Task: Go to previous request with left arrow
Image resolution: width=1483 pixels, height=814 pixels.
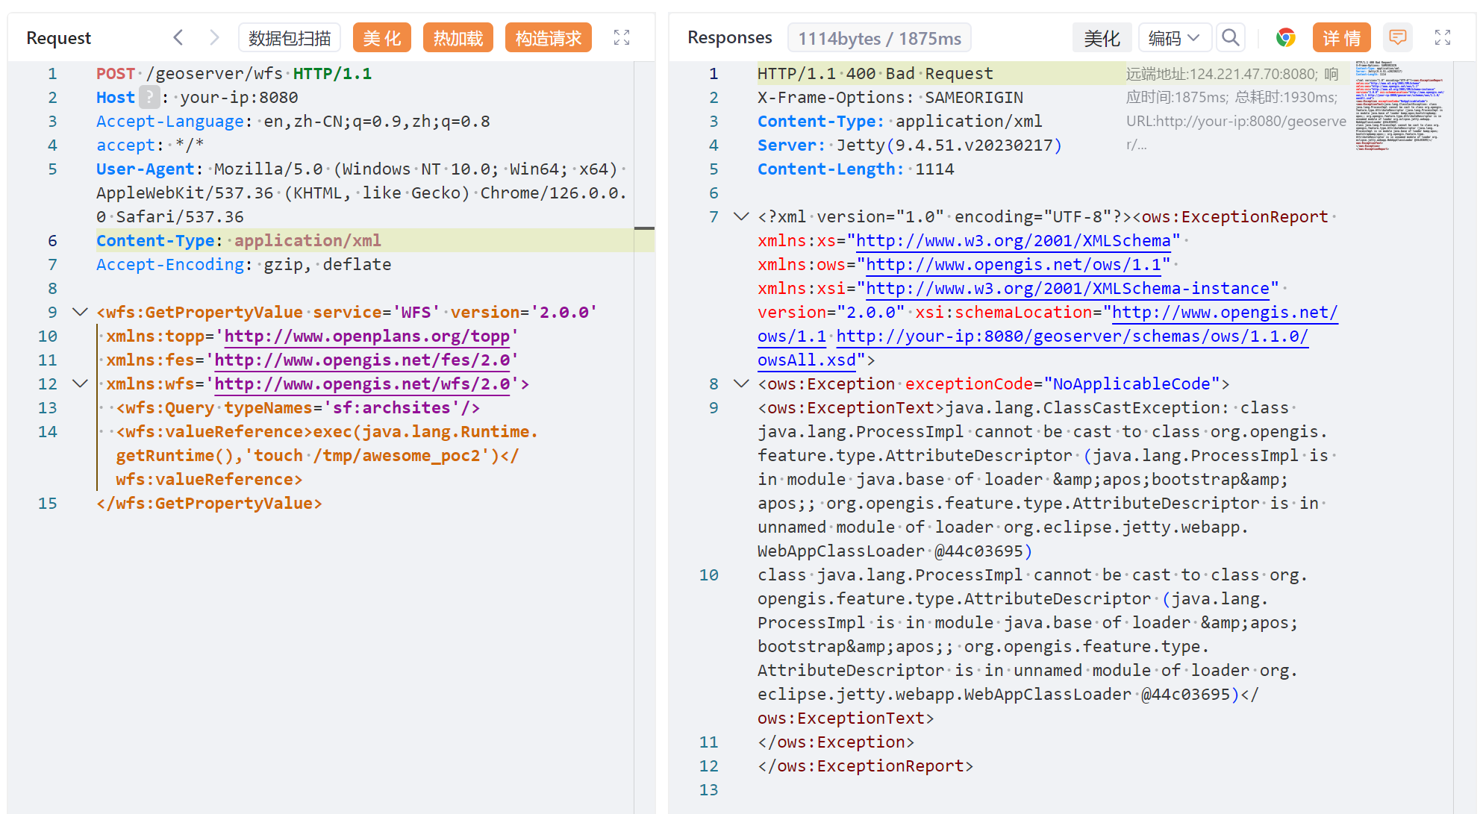Action: pyautogui.click(x=178, y=37)
